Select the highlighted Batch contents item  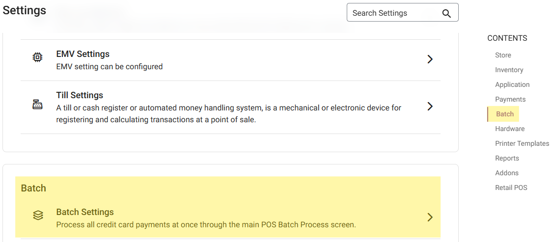coord(505,114)
